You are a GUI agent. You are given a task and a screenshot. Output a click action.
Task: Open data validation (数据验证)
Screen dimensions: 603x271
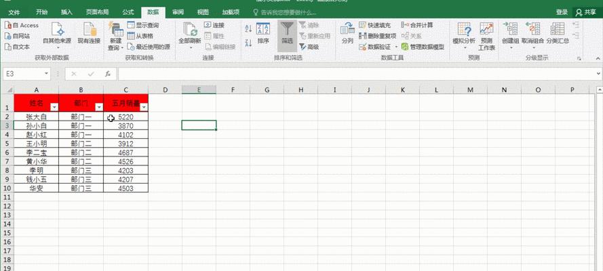pos(375,47)
